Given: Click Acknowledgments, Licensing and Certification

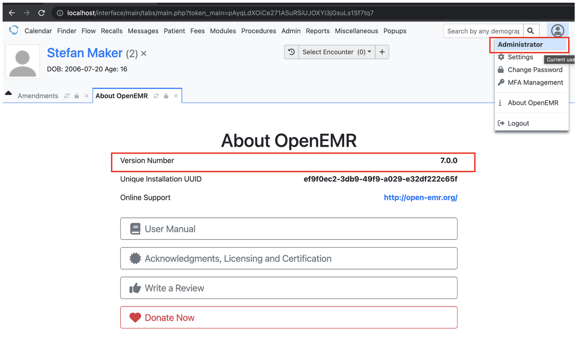Looking at the screenshot, I should pos(289,258).
